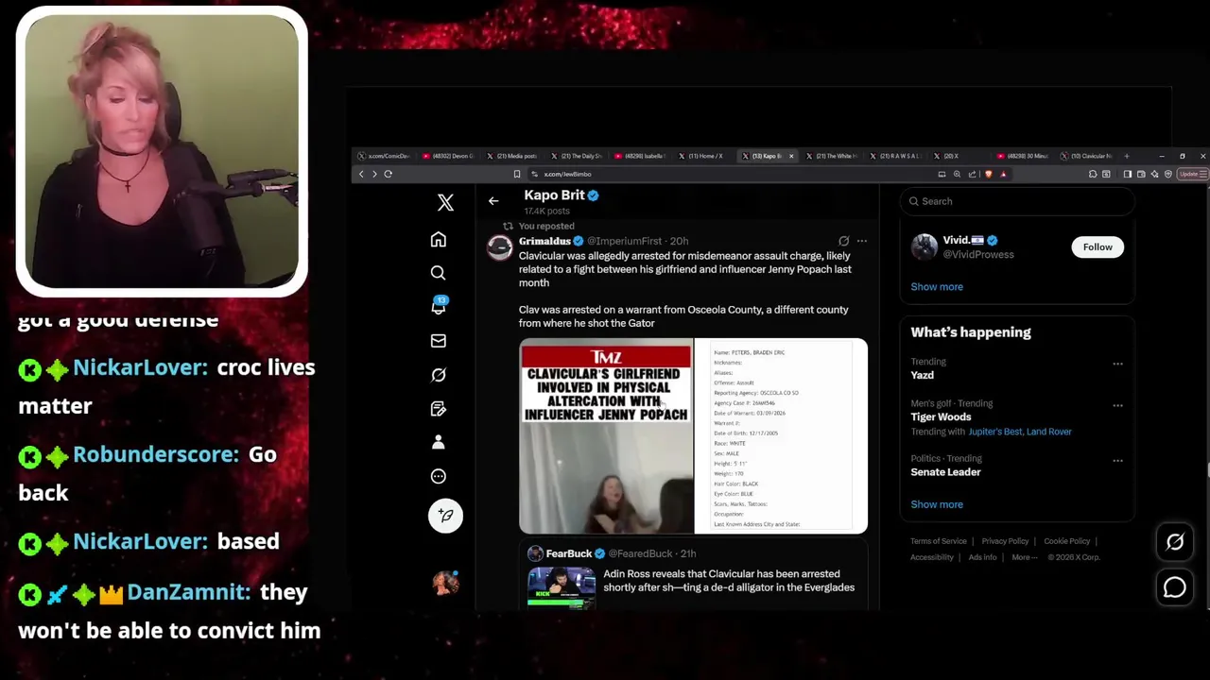Open Terms of Service footer link
The image size is (1210, 680).
coord(938,541)
